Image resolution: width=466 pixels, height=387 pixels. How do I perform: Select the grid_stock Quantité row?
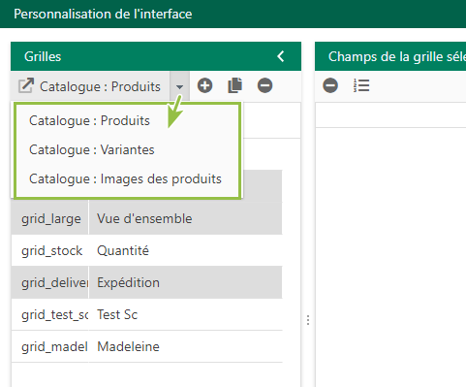pos(146,250)
